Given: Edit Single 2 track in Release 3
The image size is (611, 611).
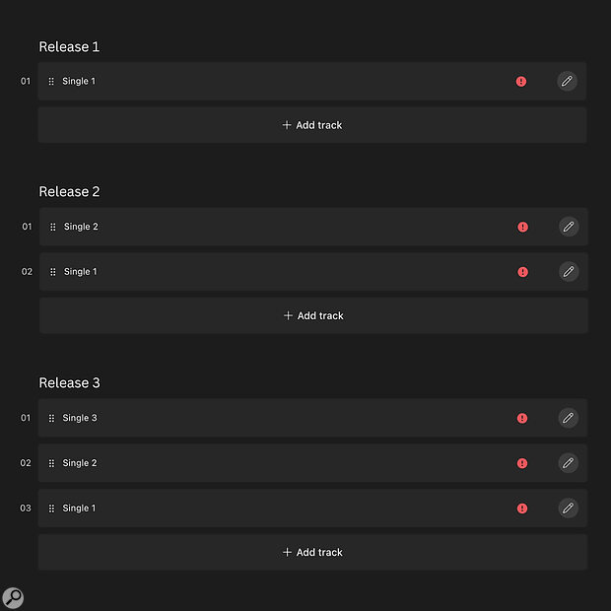Looking at the screenshot, I should pyautogui.click(x=569, y=463).
